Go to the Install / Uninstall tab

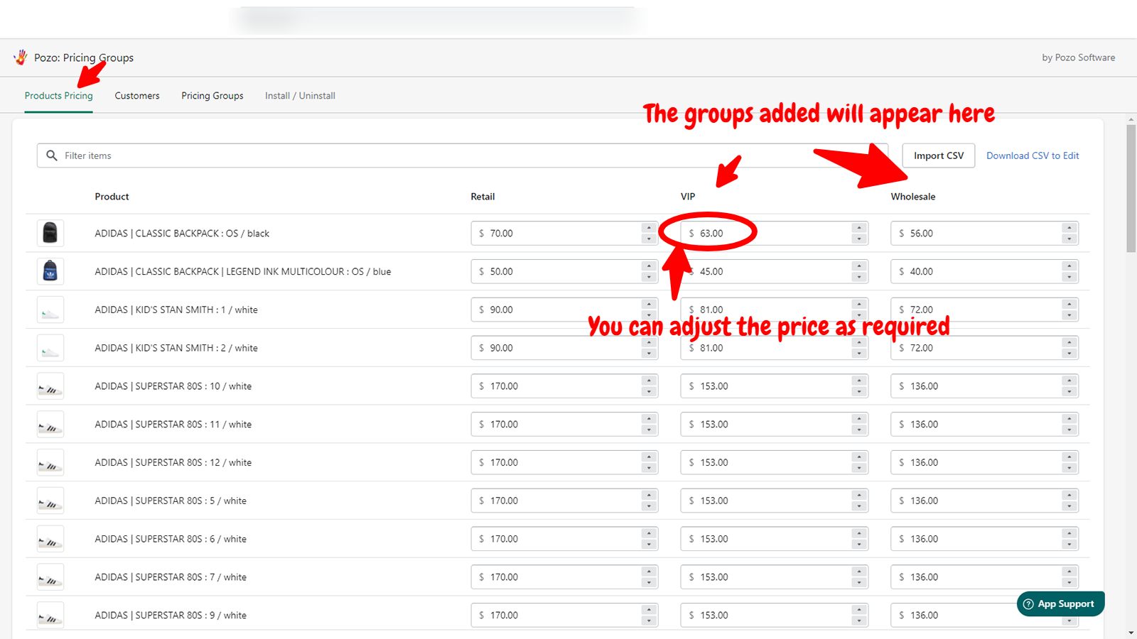pos(300,96)
